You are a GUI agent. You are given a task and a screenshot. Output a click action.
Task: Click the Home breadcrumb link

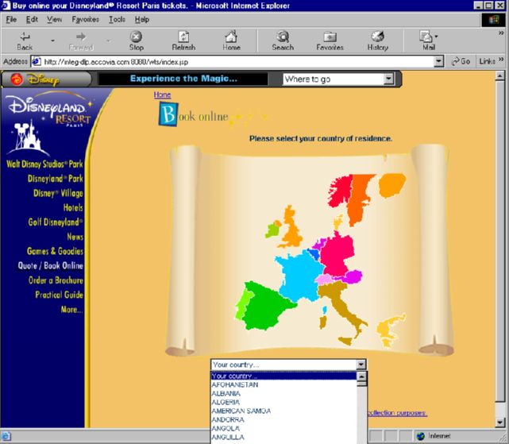[x=162, y=95]
